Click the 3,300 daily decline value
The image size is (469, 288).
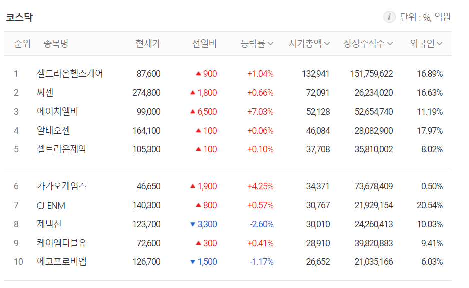pos(207,224)
